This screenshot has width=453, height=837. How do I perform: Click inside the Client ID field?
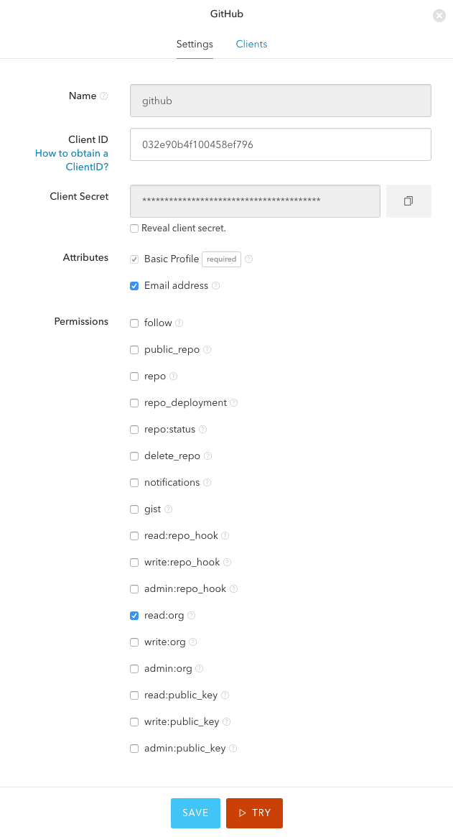(280, 144)
